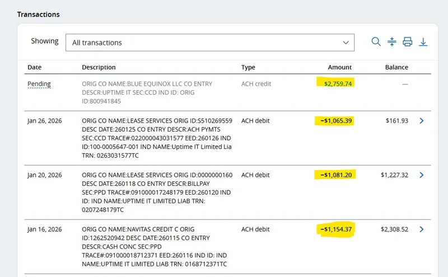The image size is (448, 277).
Task: Select the −$1,065.39 amount
Action: click(x=336, y=121)
